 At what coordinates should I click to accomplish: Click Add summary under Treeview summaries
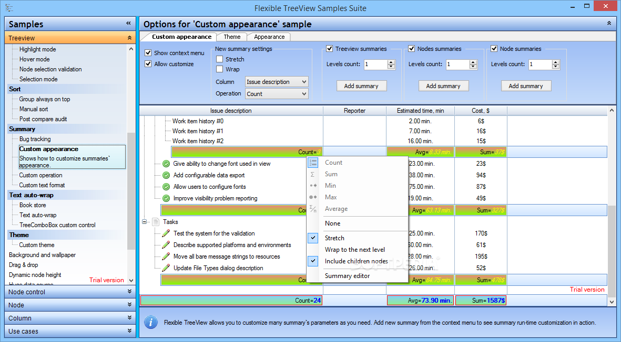tap(361, 85)
